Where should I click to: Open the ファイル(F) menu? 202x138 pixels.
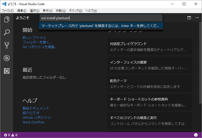pyautogui.click(x=8, y=11)
